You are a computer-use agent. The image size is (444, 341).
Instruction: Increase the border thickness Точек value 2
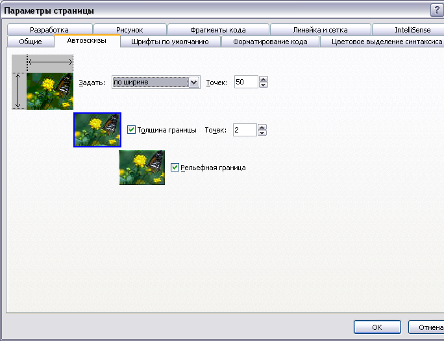(x=262, y=127)
